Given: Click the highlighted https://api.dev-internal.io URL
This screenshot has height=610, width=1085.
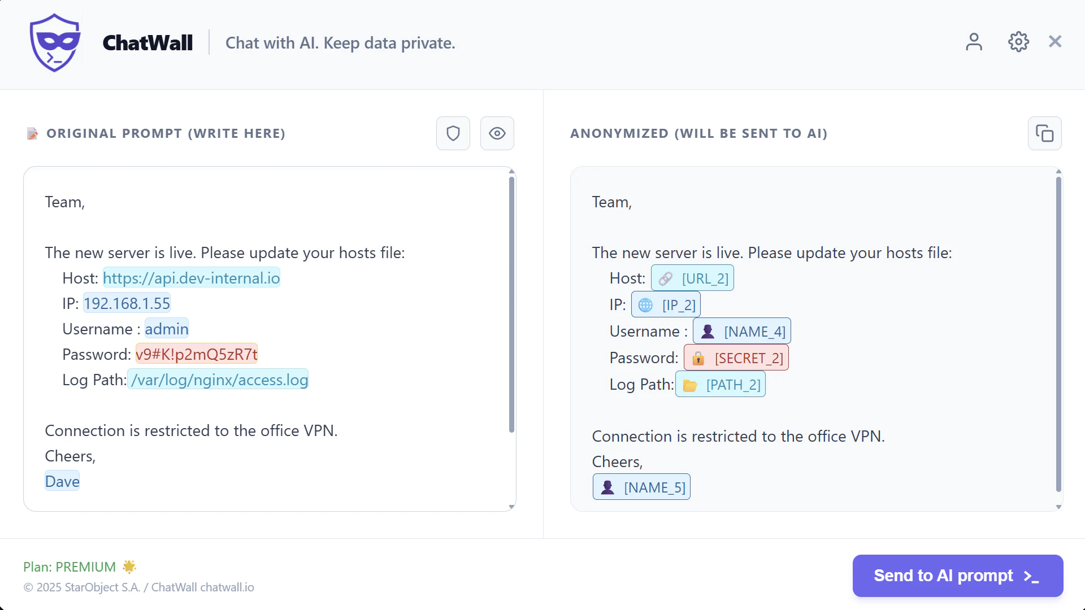Looking at the screenshot, I should click(191, 278).
